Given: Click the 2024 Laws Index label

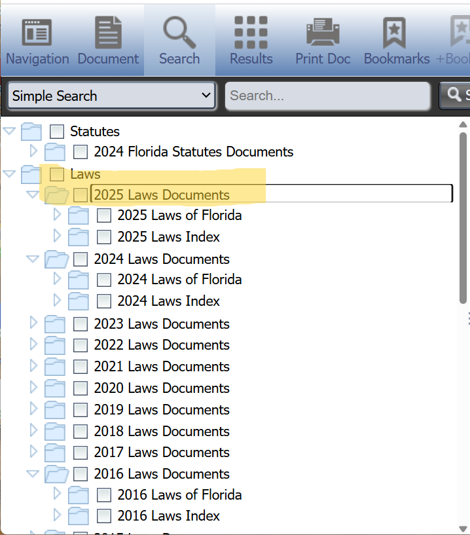Looking at the screenshot, I should tap(169, 301).
